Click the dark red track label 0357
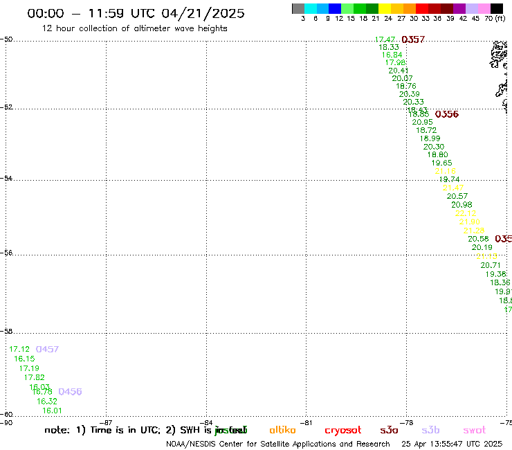This screenshot has width=512, height=450. click(413, 39)
